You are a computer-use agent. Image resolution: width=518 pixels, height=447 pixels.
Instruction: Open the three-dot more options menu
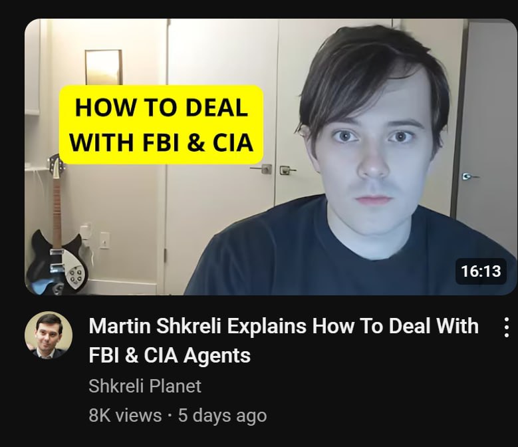click(x=507, y=327)
